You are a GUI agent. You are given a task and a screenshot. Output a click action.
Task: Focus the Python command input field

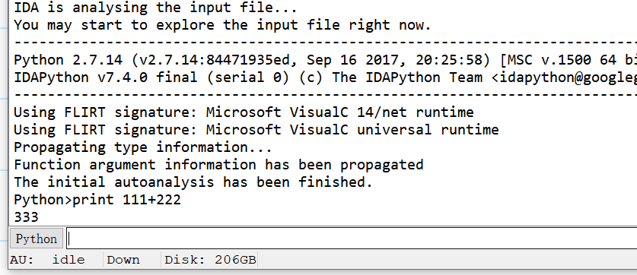tap(352, 239)
